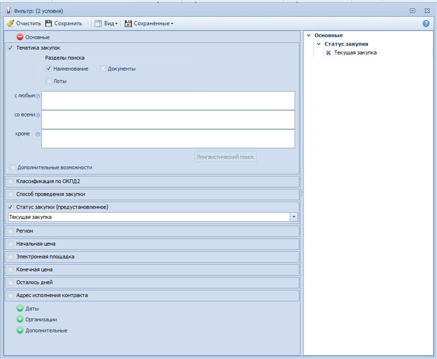437x359 pixels.
Task: Click the help hint icon next to кроме
Action: click(x=38, y=134)
